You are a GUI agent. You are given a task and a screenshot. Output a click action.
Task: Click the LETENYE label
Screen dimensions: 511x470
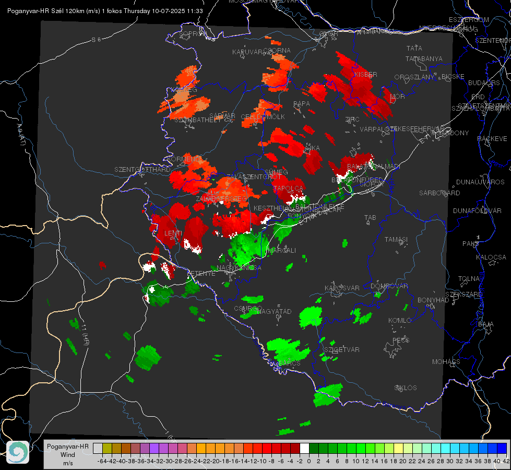(x=201, y=273)
